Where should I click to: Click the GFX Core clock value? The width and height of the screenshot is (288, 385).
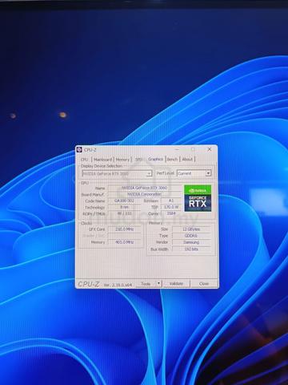[124, 229]
